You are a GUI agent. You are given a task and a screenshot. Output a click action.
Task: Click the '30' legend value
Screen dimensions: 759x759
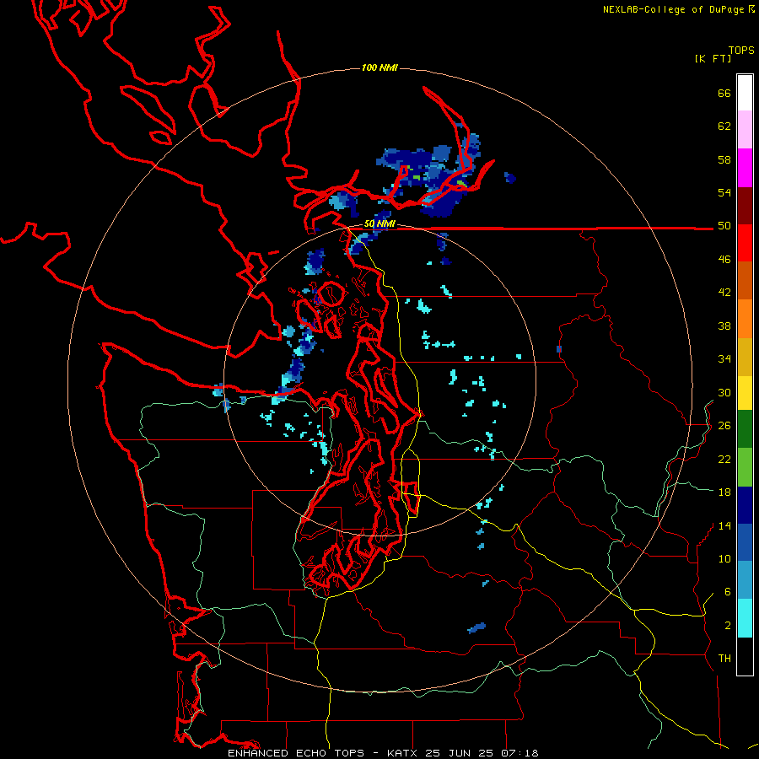tap(724, 392)
